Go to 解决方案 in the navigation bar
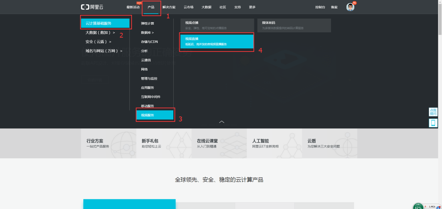Screen dimensions: 442x209 tap(169, 7)
